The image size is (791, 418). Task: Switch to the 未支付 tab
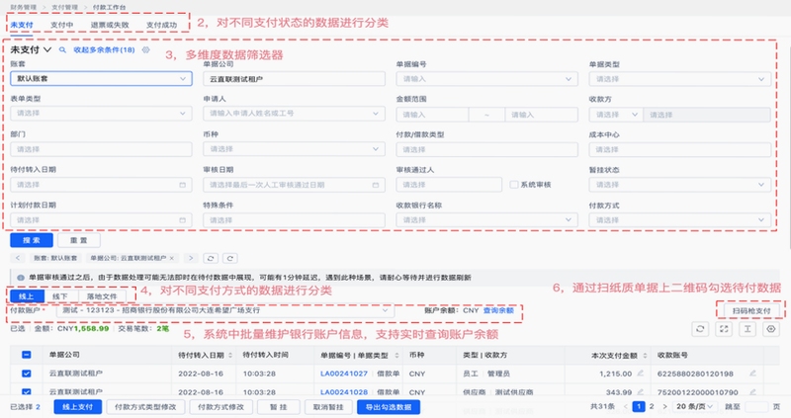(22, 25)
